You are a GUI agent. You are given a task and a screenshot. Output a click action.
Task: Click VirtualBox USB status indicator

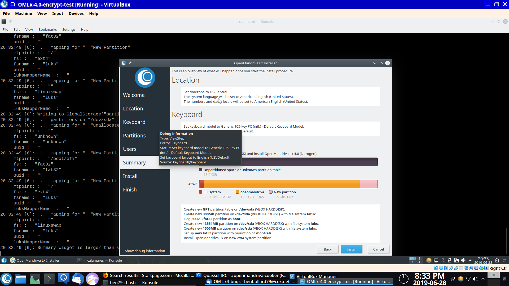(x=456, y=268)
